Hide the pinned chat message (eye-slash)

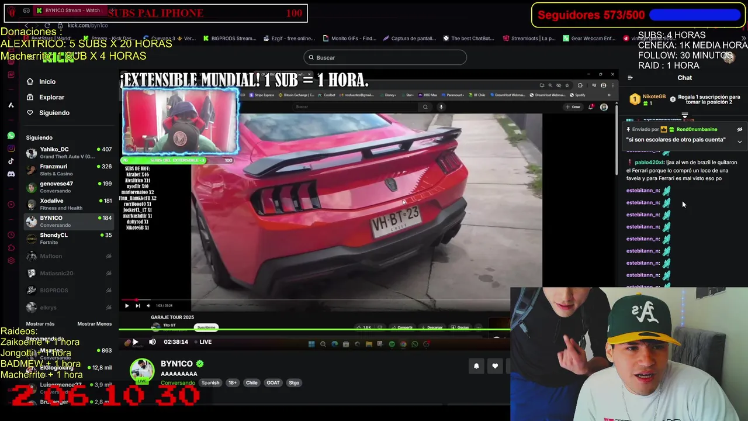tap(739, 129)
